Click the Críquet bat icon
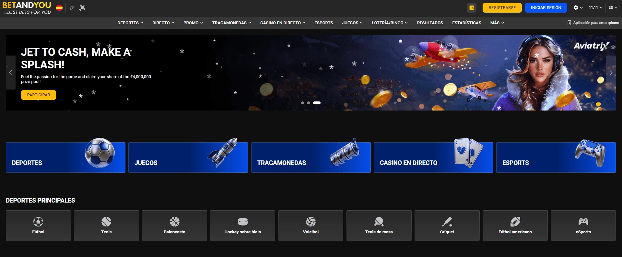 click(x=447, y=222)
